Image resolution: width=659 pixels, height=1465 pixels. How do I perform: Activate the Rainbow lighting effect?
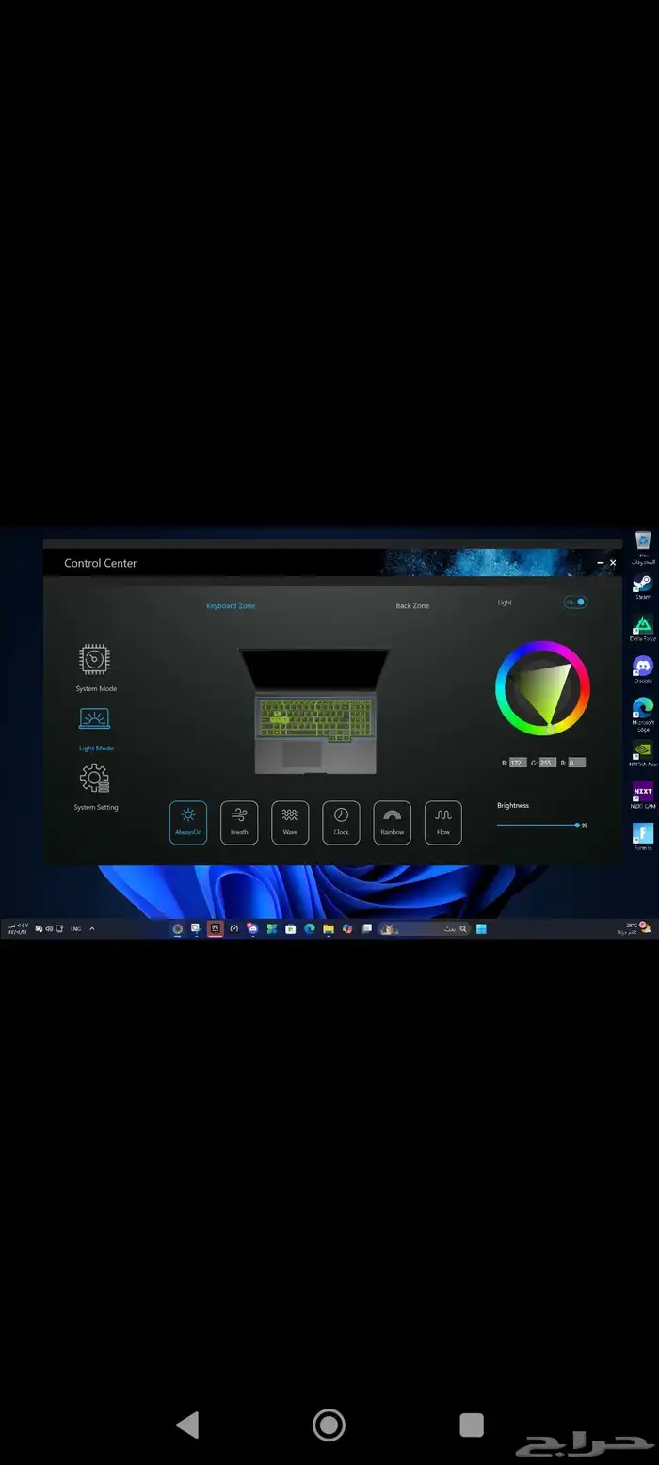tap(392, 822)
